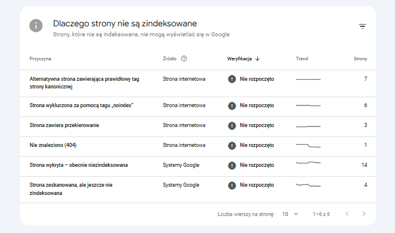Click trend sparkline in Strona wykryta row
Screen dimensions: 395x233
pyautogui.click(x=308, y=163)
